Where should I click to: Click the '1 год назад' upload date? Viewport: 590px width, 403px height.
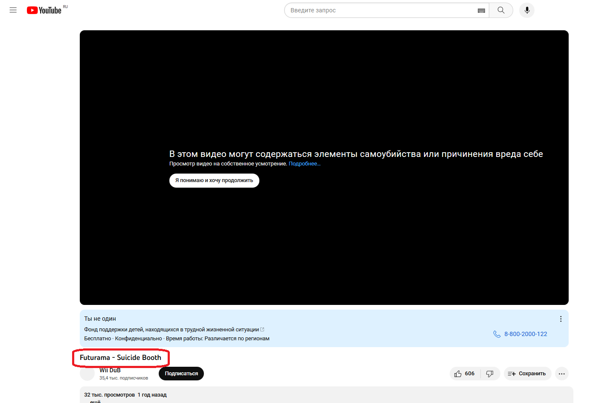tap(152, 395)
